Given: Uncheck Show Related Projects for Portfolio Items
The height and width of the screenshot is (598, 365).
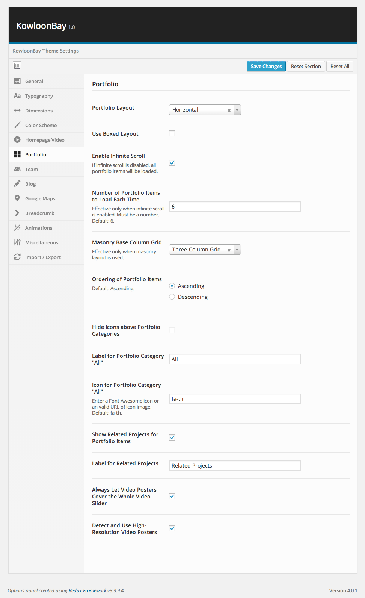Looking at the screenshot, I should [172, 438].
